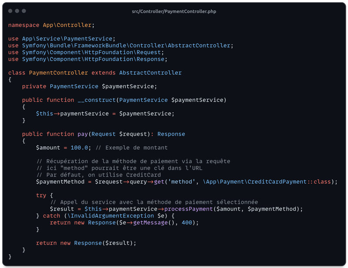Click the HttpFoundation\Request import line

[x=86, y=52]
